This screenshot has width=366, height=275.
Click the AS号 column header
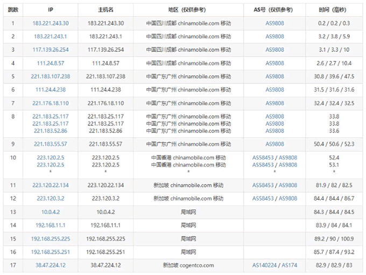[x=274, y=10]
